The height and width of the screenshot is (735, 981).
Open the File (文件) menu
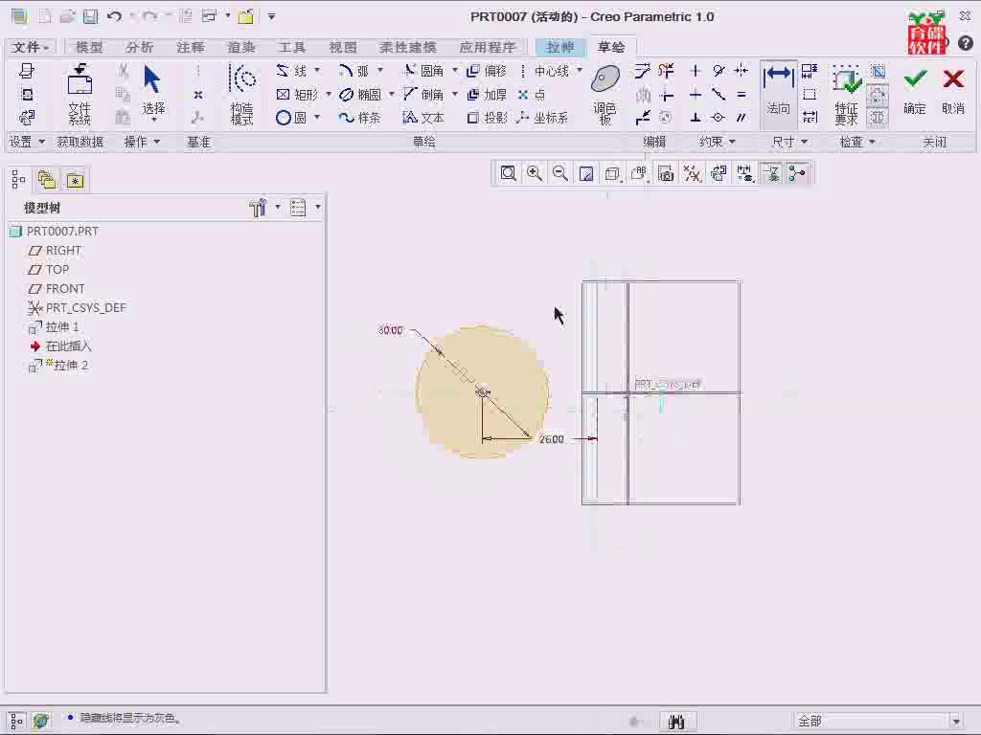click(x=30, y=47)
